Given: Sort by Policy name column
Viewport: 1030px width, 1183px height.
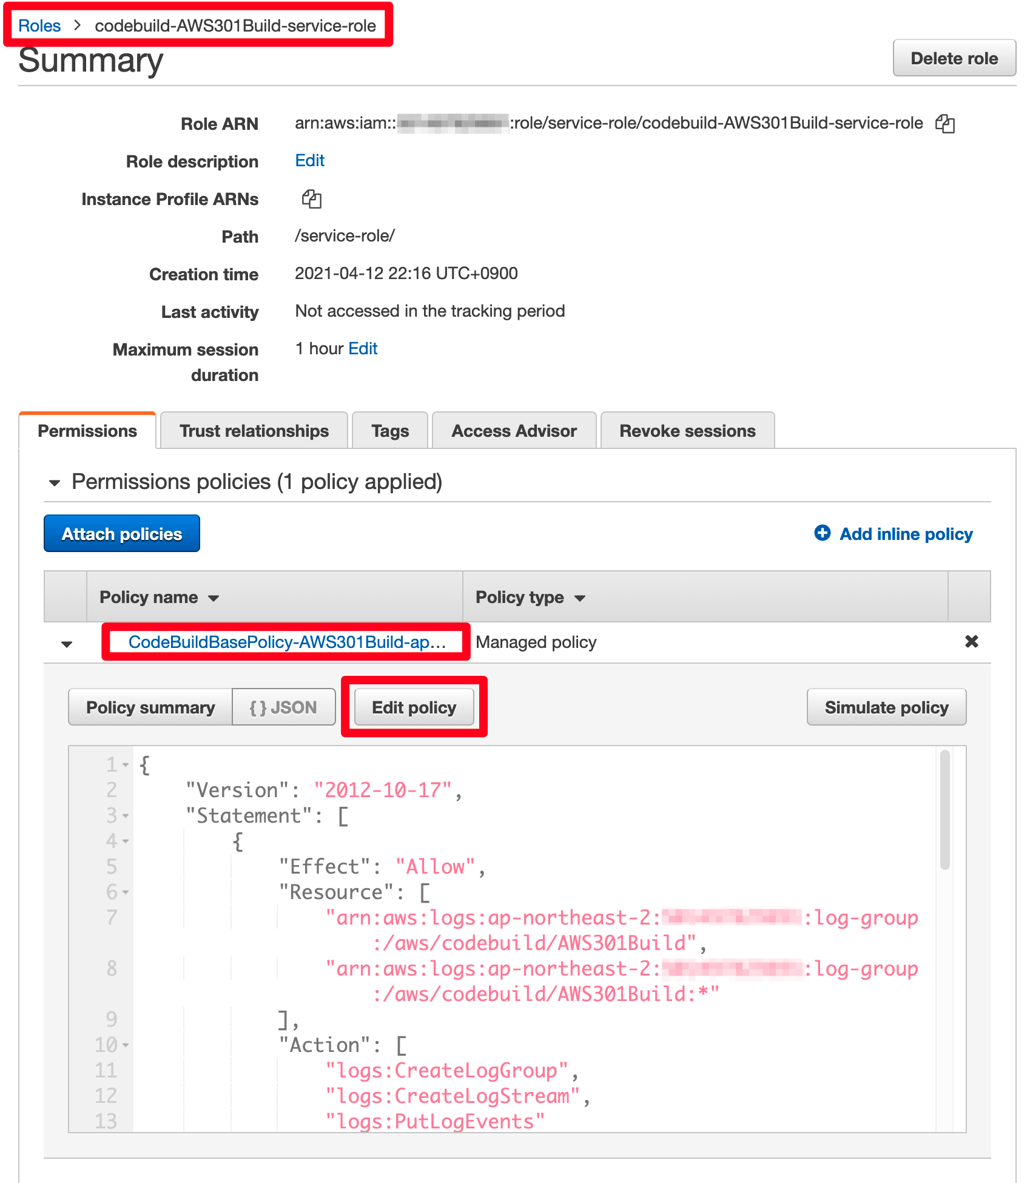Looking at the screenshot, I should coord(159,598).
